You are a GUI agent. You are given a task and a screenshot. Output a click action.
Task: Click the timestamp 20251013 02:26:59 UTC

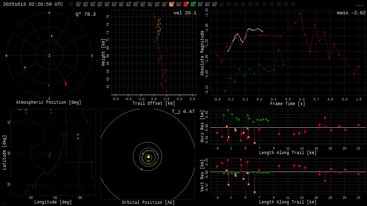click(x=33, y=4)
